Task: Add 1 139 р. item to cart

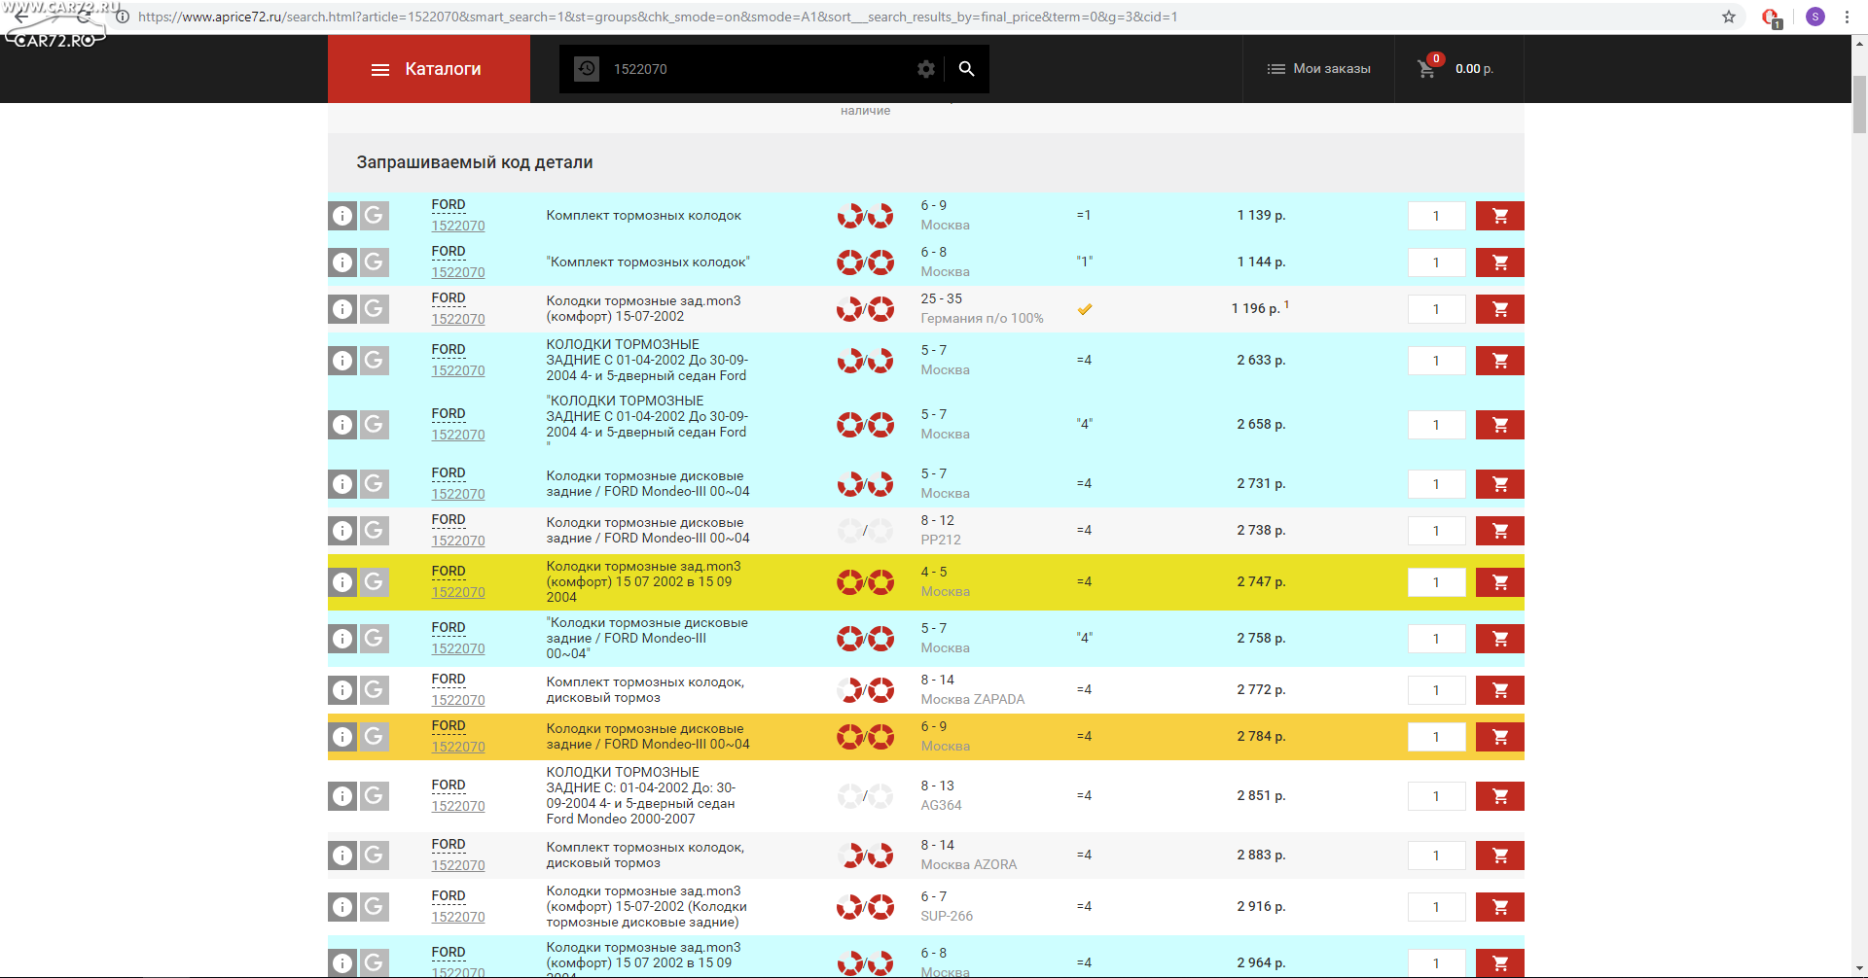Action: (1499, 216)
